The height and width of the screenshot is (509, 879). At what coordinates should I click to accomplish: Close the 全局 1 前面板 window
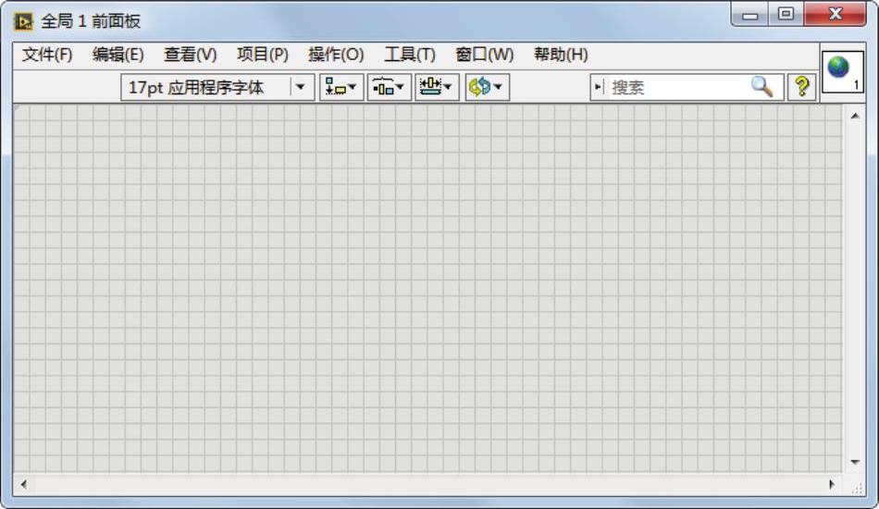[x=836, y=14]
